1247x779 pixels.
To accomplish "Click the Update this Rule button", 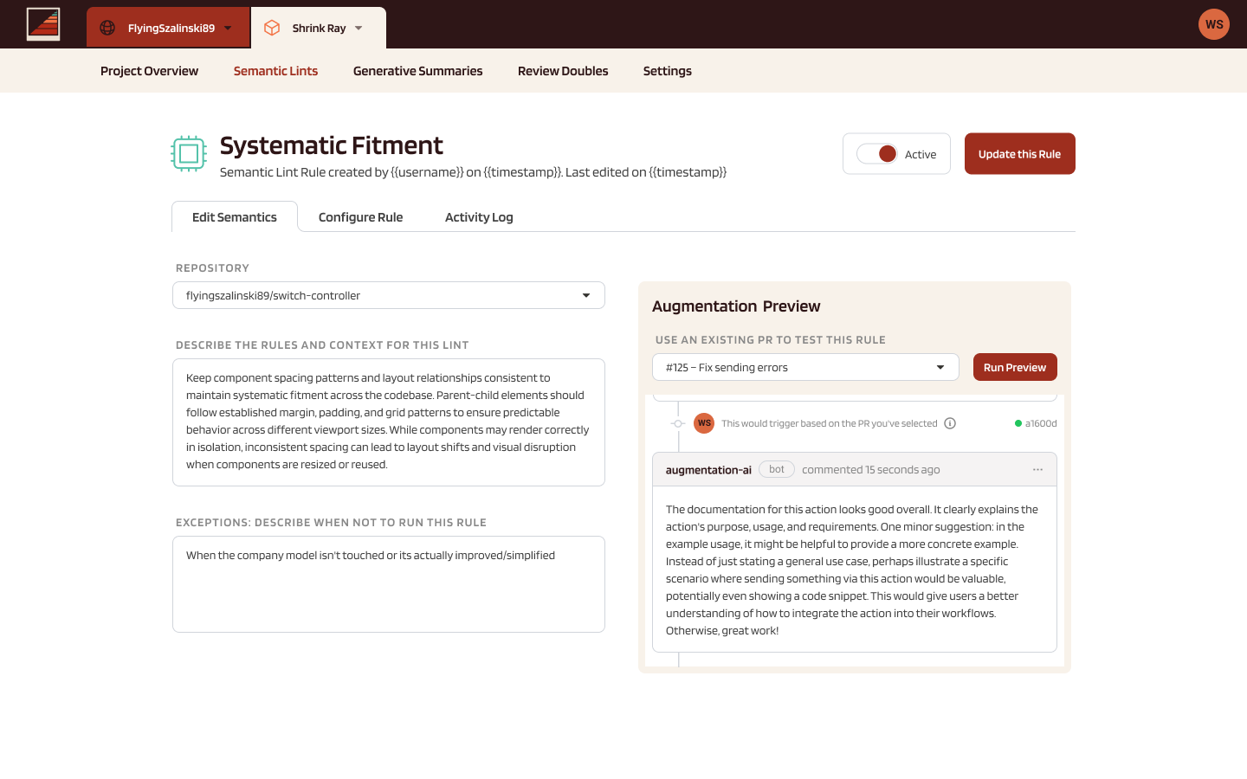I will click(1019, 154).
